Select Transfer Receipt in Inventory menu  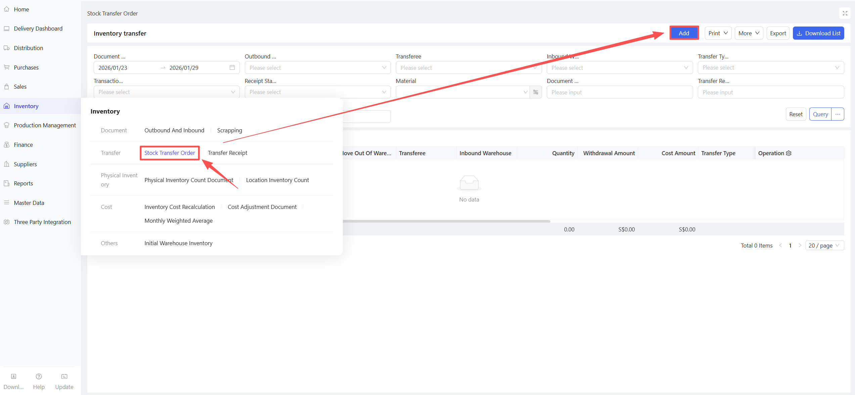[x=227, y=153]
